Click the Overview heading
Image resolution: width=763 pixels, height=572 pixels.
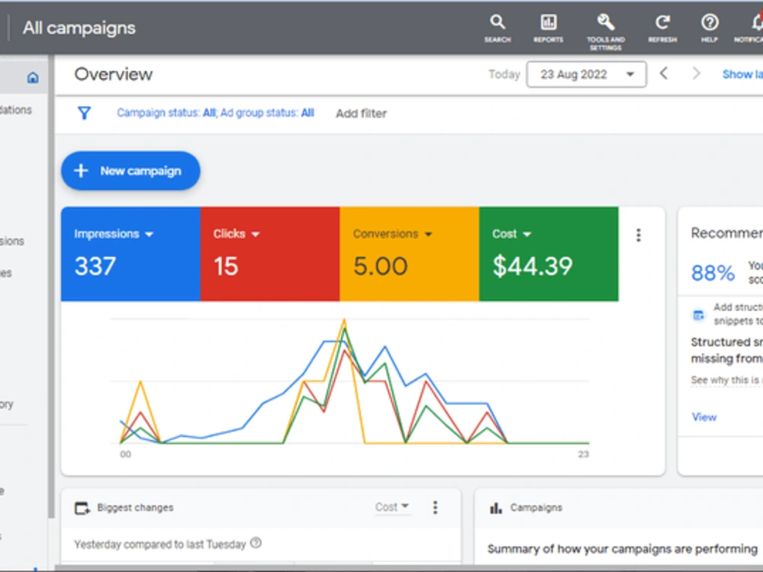[114, 75]
